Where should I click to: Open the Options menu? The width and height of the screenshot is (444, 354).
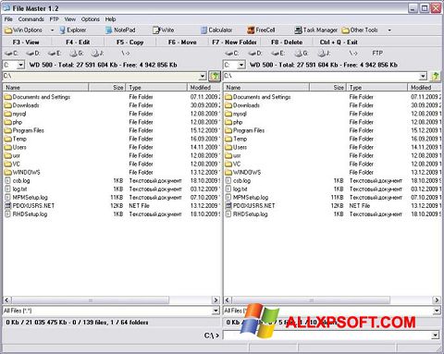(x=91, y=19)
